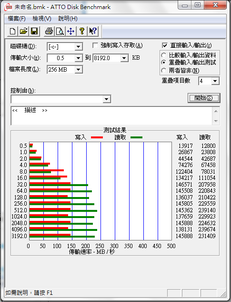Select the 兩者皆非 radio option

coord(164,71)
